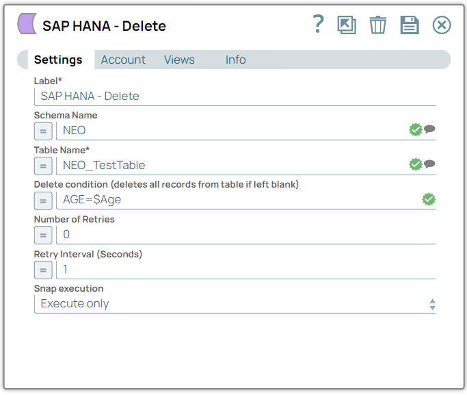Open Table Name suggestion bubble icon
The width and height of the screenshot is (467, 395).
click(x=429, y=164)
